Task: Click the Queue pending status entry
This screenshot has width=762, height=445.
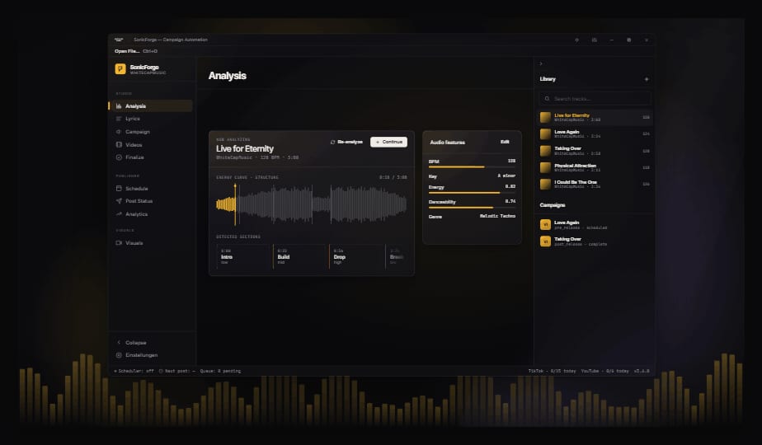Action: tap(220, 371)
